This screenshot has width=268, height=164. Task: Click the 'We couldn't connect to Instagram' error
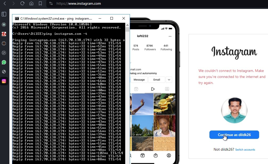coord(232,77)
